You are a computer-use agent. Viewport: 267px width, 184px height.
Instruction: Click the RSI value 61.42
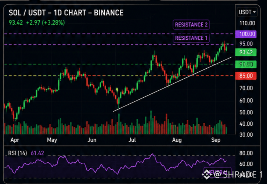click(37, 153)
